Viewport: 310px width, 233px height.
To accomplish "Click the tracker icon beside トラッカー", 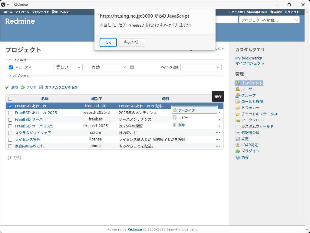I will (238, 108).
